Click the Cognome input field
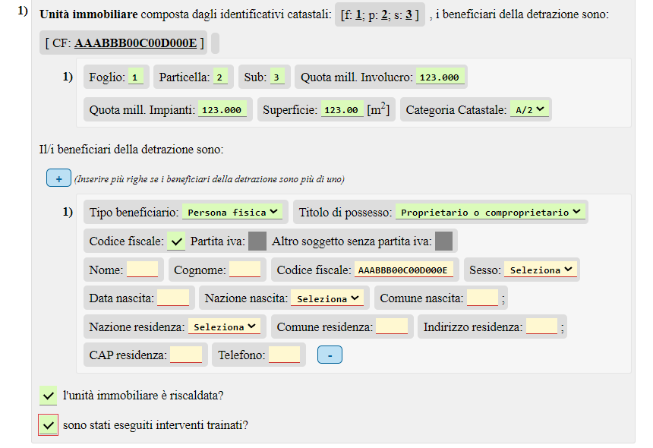Image resolution: width=653 pixels, height=448 pixels. (244, 270)
